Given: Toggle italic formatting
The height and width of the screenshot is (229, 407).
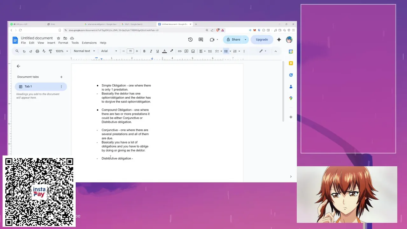Looking at the screenshot, I should click(x=151, y=51).
